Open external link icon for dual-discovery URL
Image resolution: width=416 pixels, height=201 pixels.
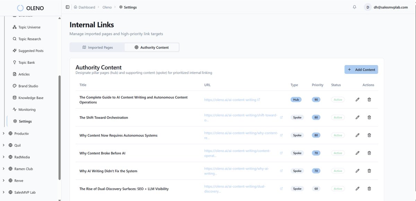coord(281,189)
